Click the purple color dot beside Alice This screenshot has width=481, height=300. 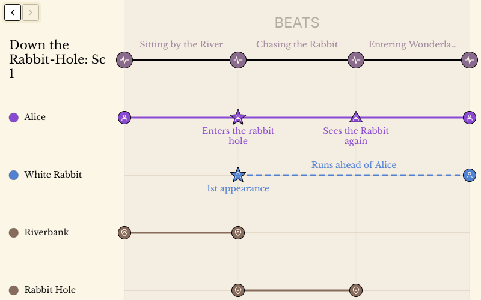click(14, 118)
